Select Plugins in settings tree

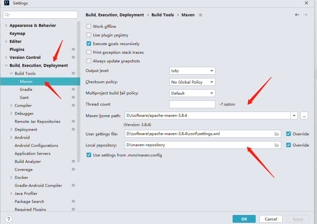point(17,49)
